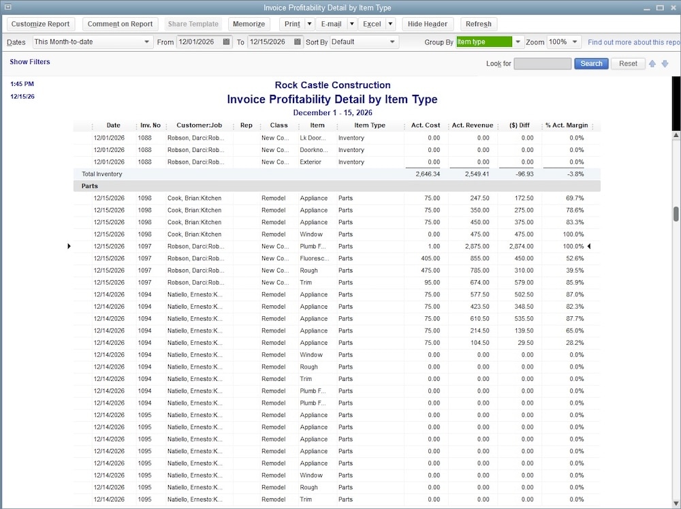The height and width of the screenshot is (509, 681).
Task: Toggle the report header with Hide Header
Action: (427, 24)
